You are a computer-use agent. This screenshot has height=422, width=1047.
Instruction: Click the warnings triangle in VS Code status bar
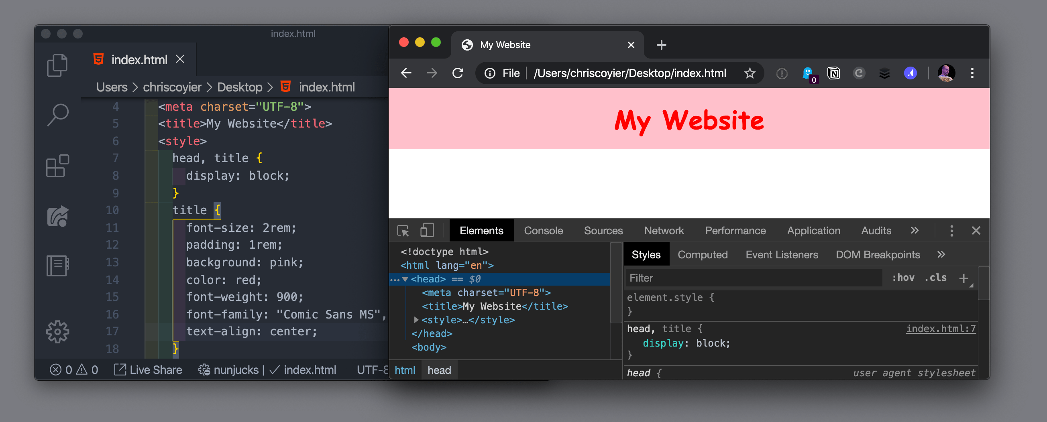click(x=81, y=369)
